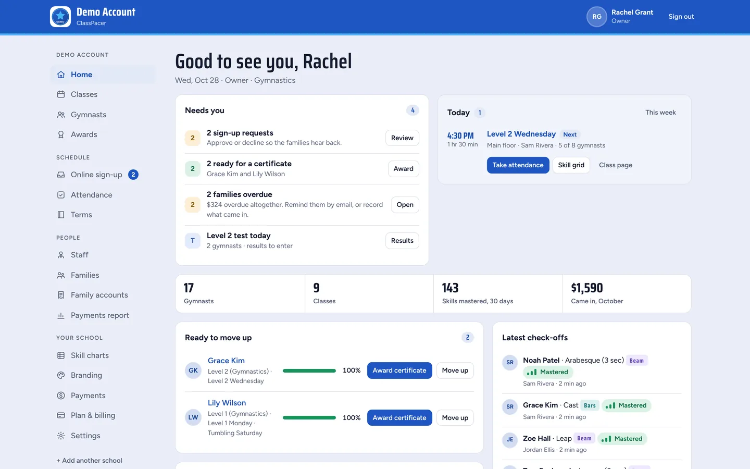Click the SR avatar on Noah Patel check-off

pos(510,362)
